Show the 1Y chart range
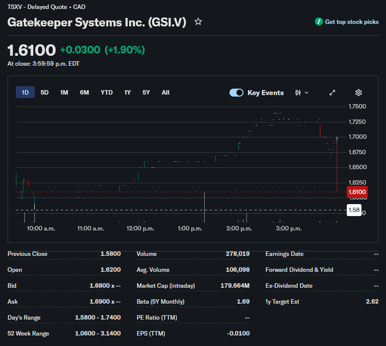This screenshot has width=386, height=346. 128,93
